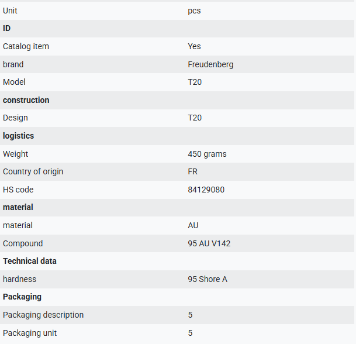356x344 pixels.
Task: Click the AU material value
Action: pos(193,225)
